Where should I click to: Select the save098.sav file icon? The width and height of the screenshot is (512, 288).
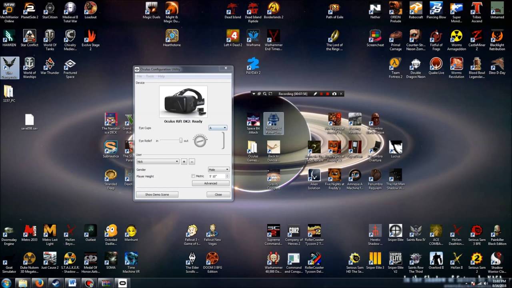(30, 122)
